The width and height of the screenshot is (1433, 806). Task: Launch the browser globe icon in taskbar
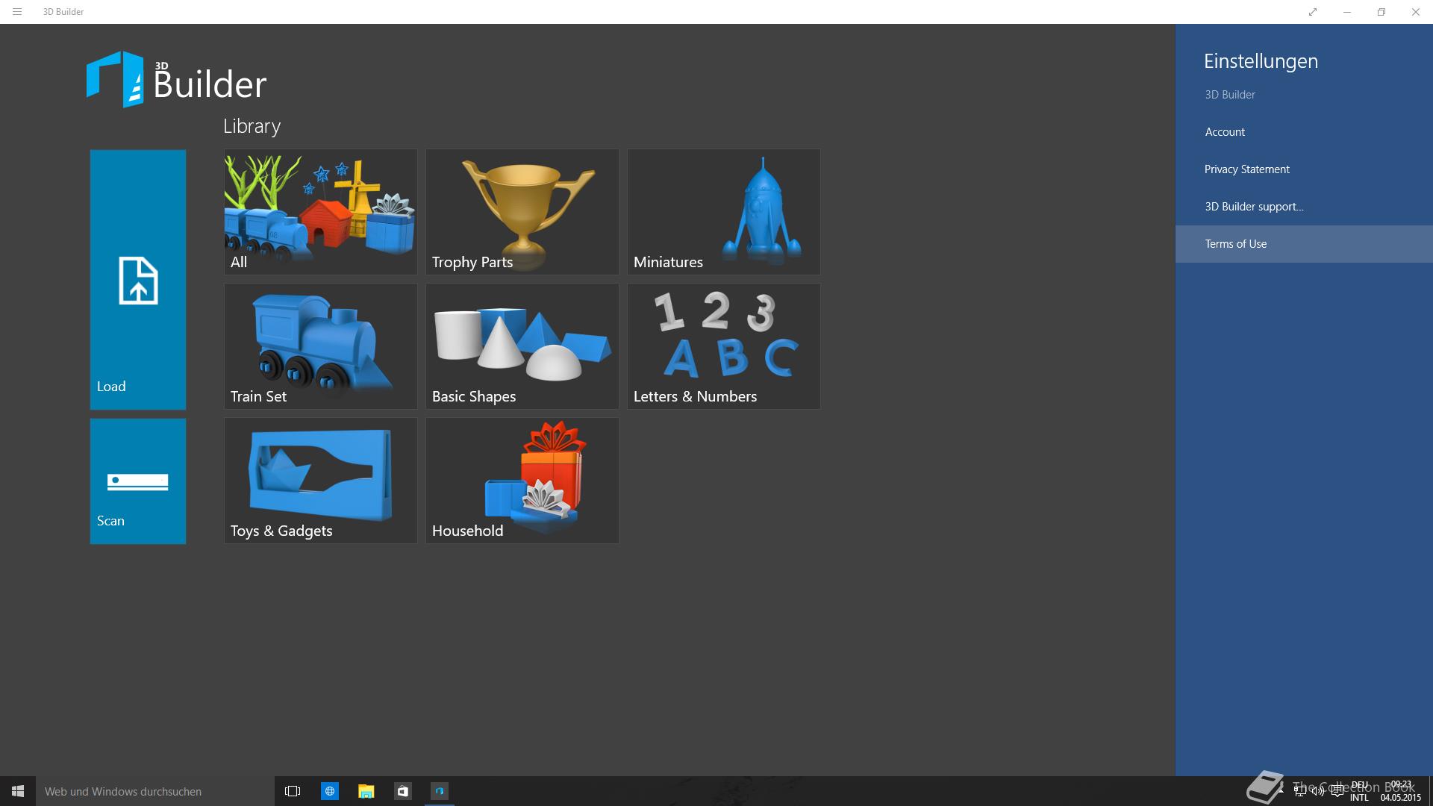click(329, 791)
